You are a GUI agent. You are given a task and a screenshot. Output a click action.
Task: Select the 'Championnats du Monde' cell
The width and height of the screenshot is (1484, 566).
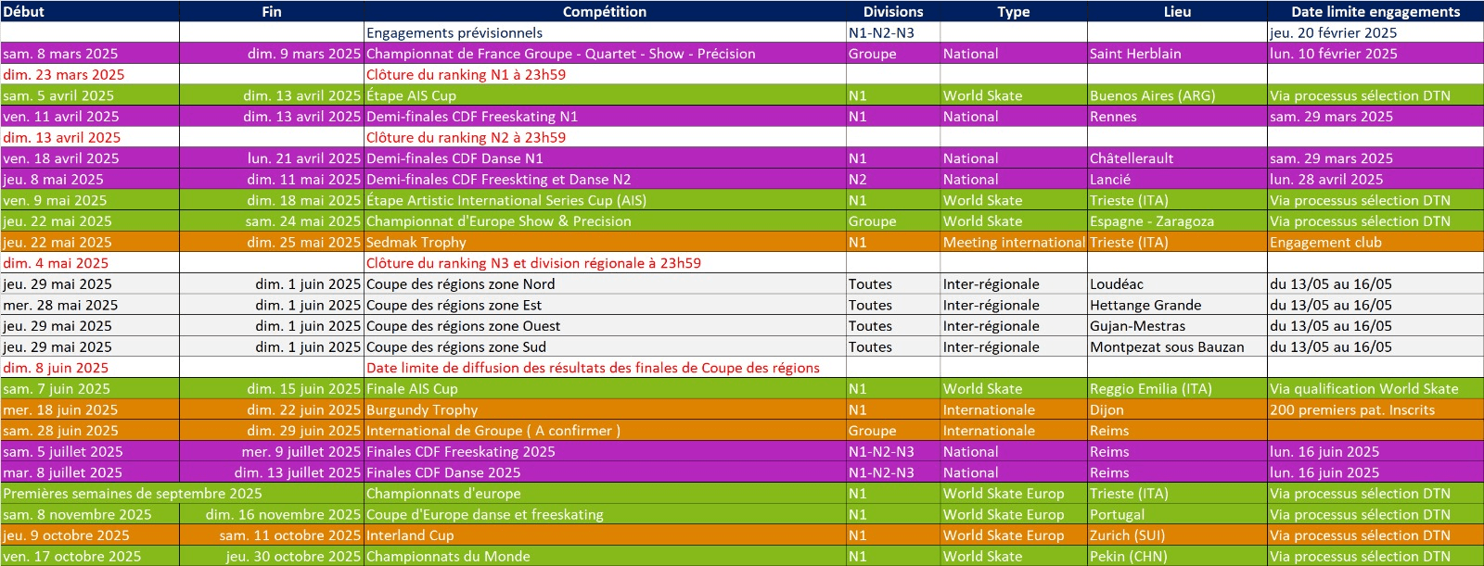coord(605,557)
